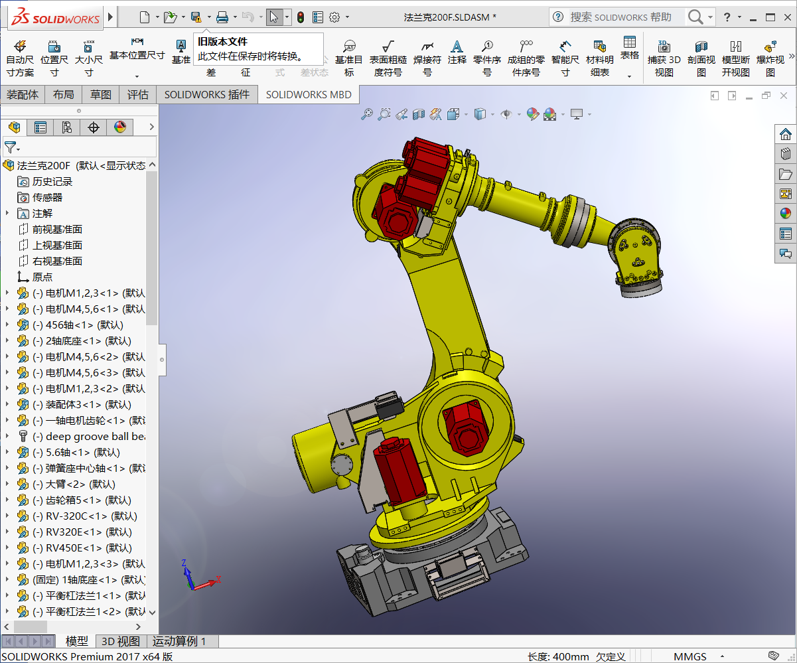The image size is (797, 663).
Task: Open PropertyManager tab icon
Action: coord(40,127)
